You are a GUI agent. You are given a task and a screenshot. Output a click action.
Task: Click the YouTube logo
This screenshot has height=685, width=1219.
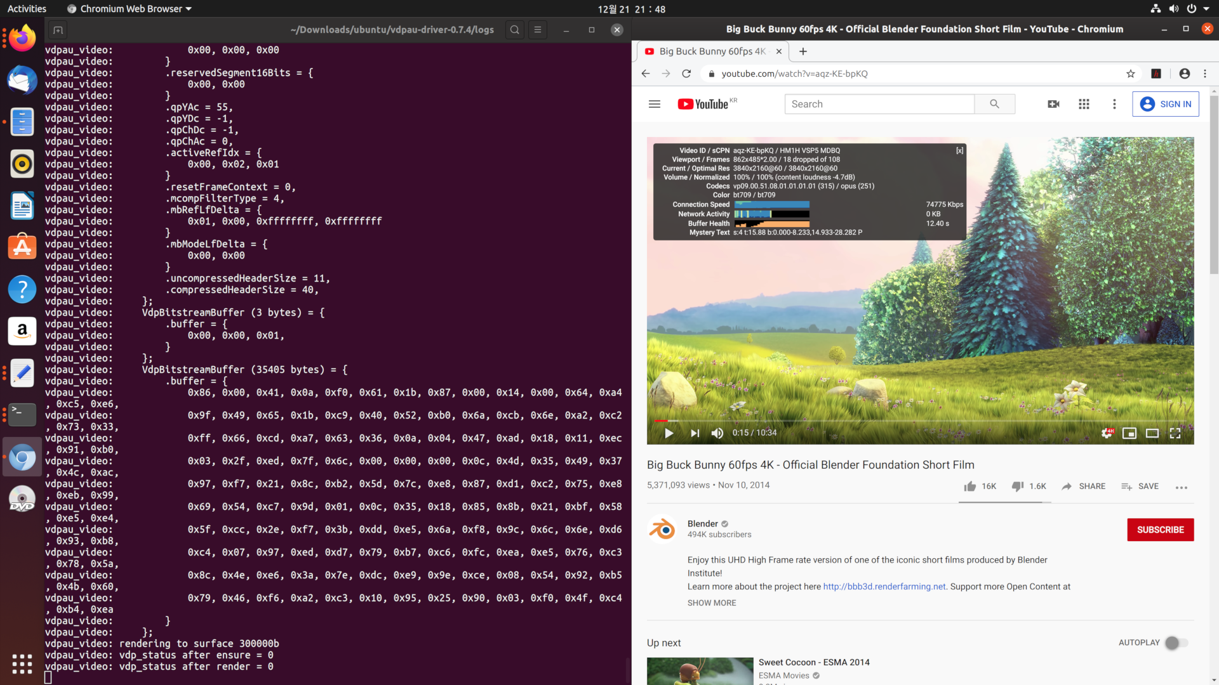703,104
